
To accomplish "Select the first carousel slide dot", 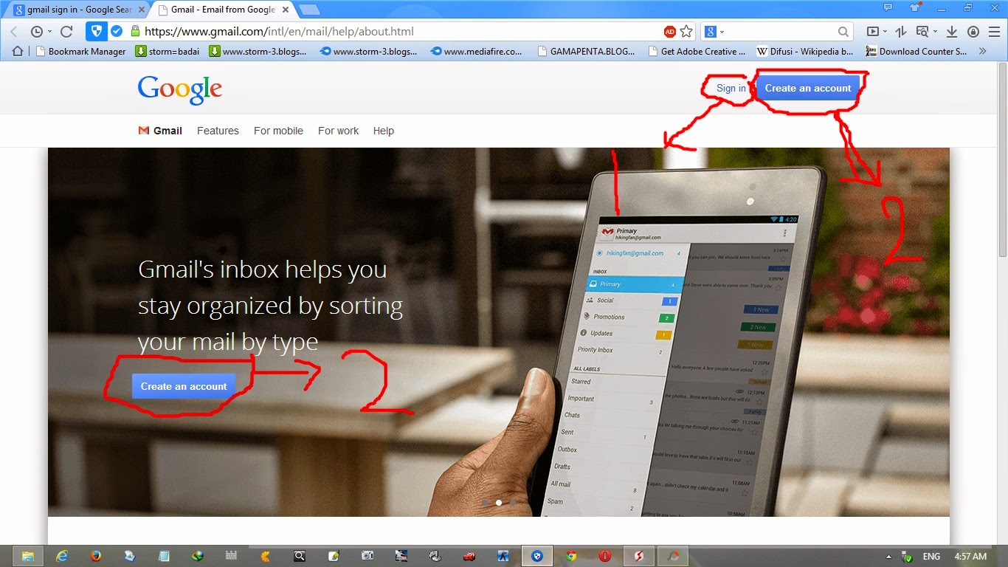I will [x=485, y=503].
